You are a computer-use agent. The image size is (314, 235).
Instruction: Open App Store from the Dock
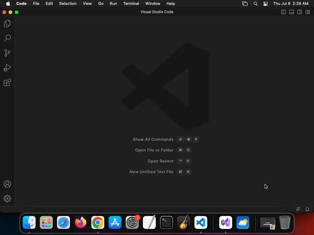click(x=115, y=222)
